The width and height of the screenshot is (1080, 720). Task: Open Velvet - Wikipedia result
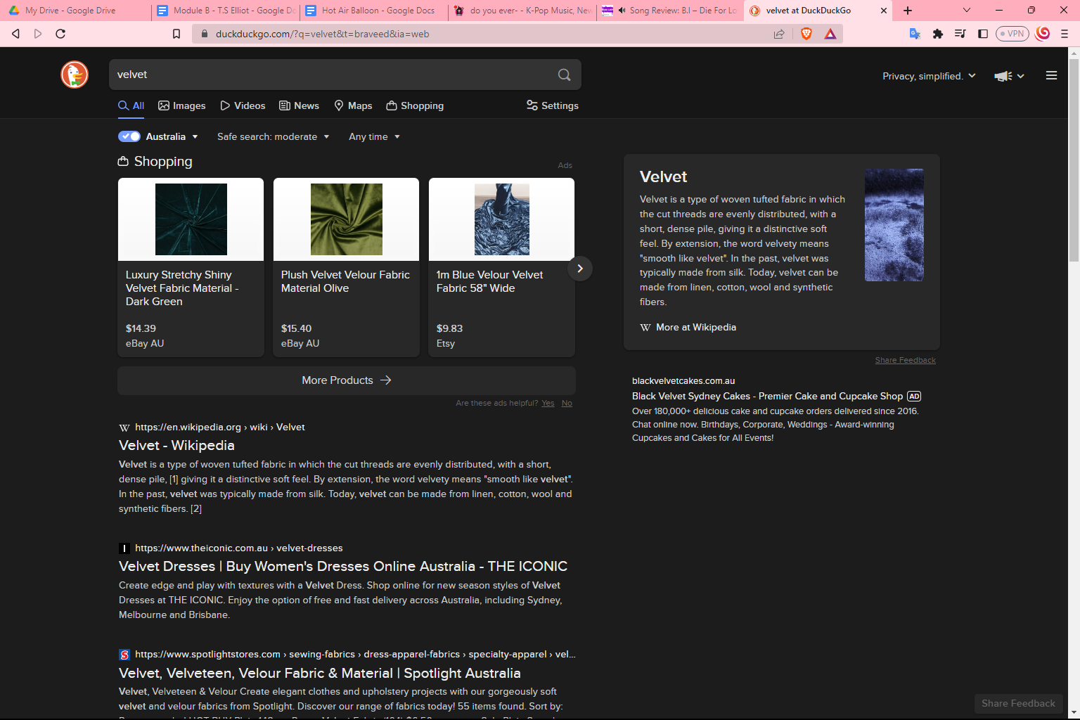point(176,445)
